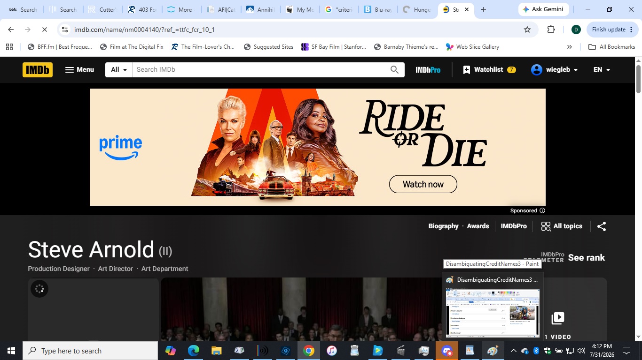Switch to the Hunge tab
This screenshot has width=642, height=360.
coord(417,9)
